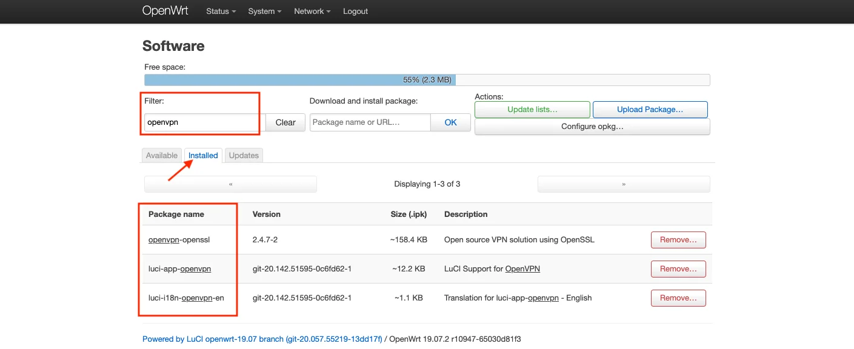Viewport: 854px width, 349px height.
Task: Clear the package filter
Action: point(285,122)
